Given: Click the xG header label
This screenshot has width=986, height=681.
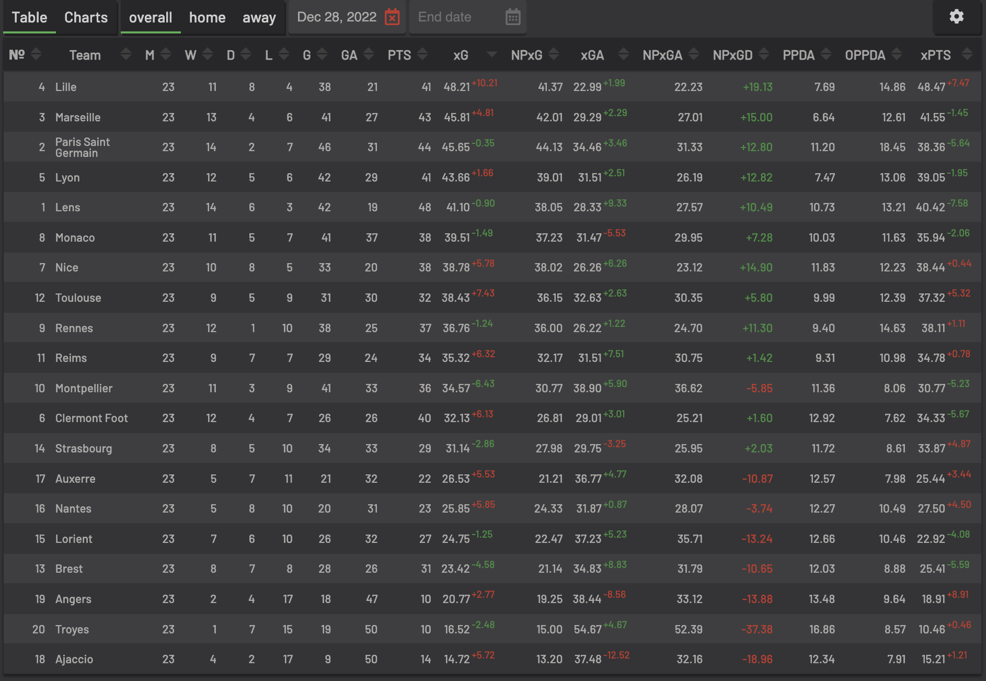Looking at the screenshot, I should [x=461, y=55].
